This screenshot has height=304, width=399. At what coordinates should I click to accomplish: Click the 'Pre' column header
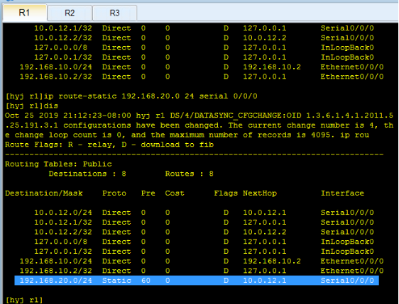coord(148,193)
